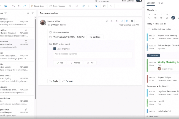
Task: Pin this message using the pin icon
Action: point(83,6)
